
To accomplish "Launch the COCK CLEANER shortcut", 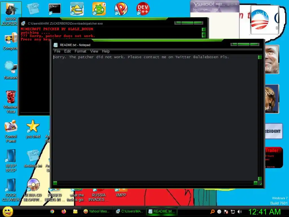I will click(11, 190).
